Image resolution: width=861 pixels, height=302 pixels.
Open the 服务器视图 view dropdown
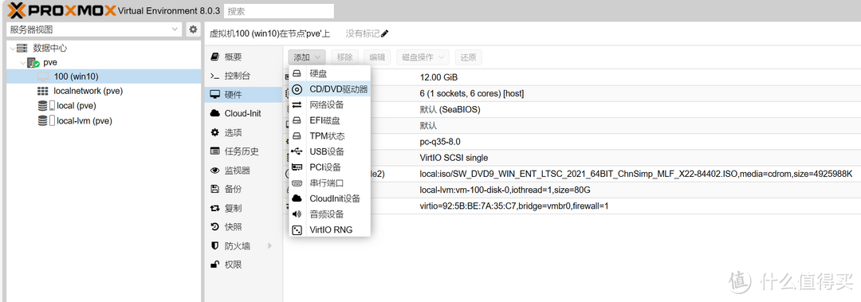(94, 29)
